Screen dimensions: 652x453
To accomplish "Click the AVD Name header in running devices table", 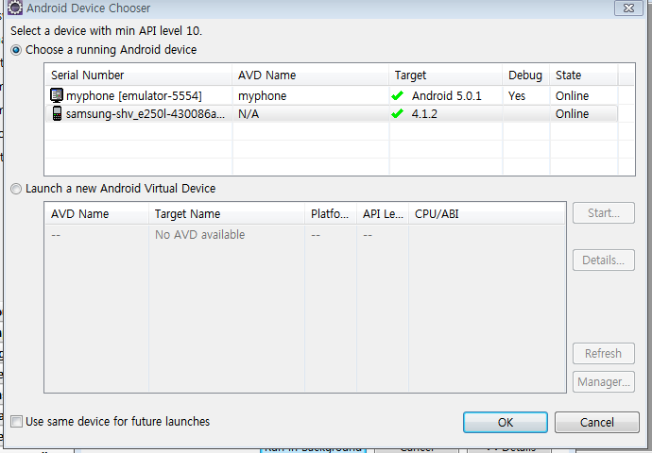I will [x=310, y=75].
